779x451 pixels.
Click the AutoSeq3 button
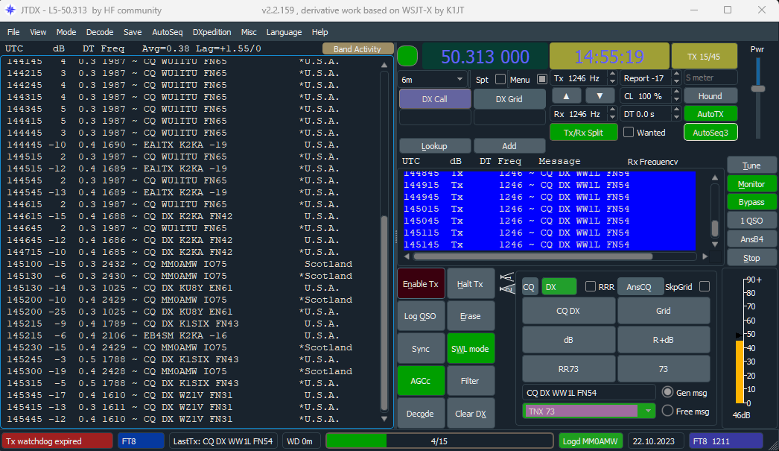(710, 132)
